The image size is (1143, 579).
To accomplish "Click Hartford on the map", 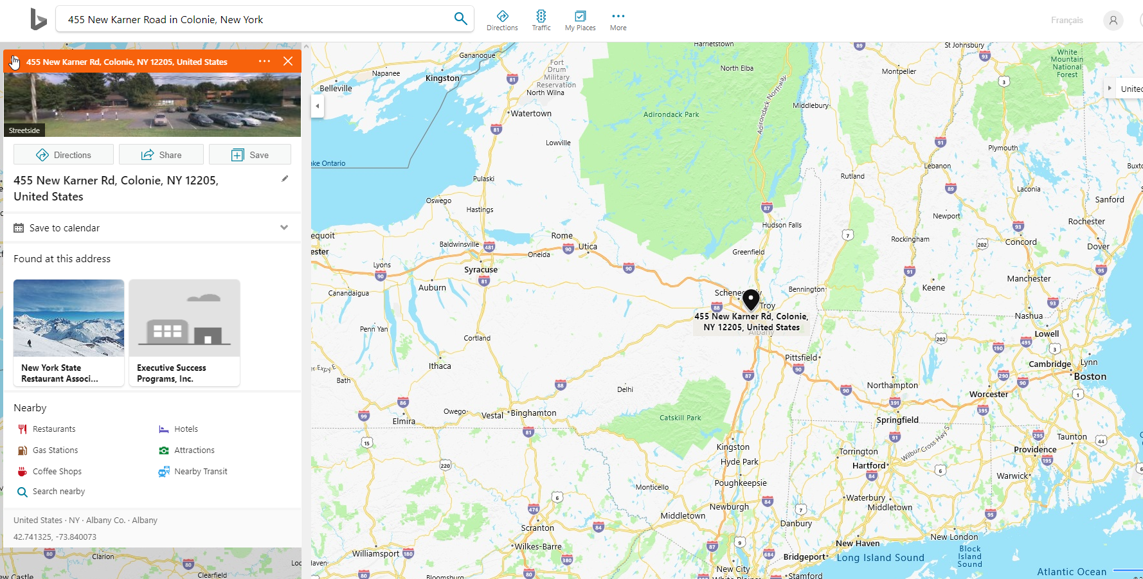I will (x=869, y=466).
